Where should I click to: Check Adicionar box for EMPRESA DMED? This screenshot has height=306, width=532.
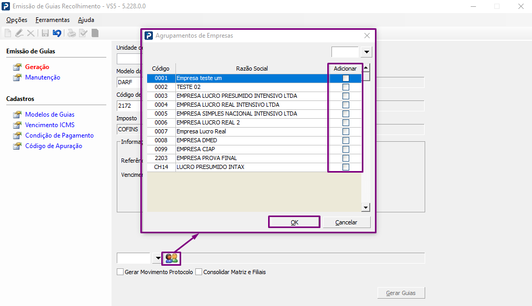(346, 140)
